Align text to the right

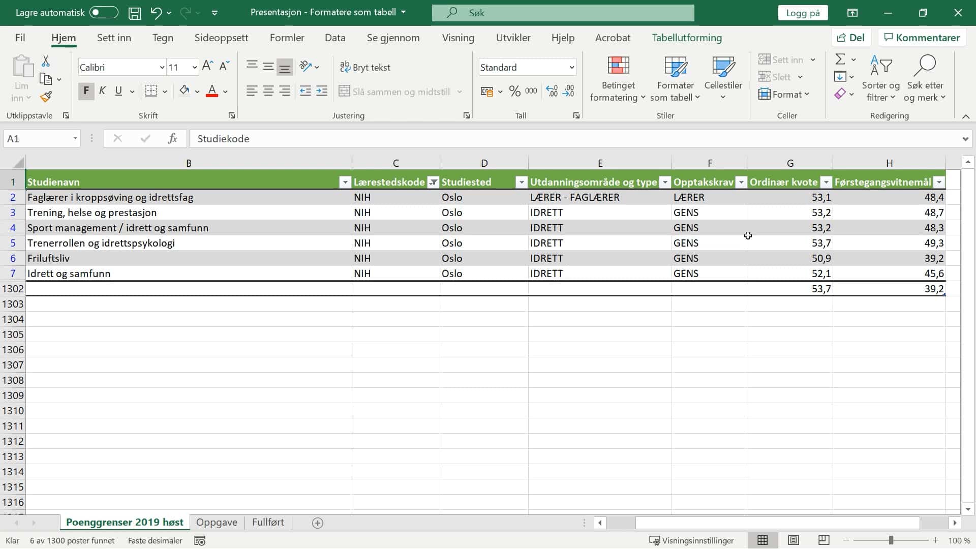click(285, 91)
